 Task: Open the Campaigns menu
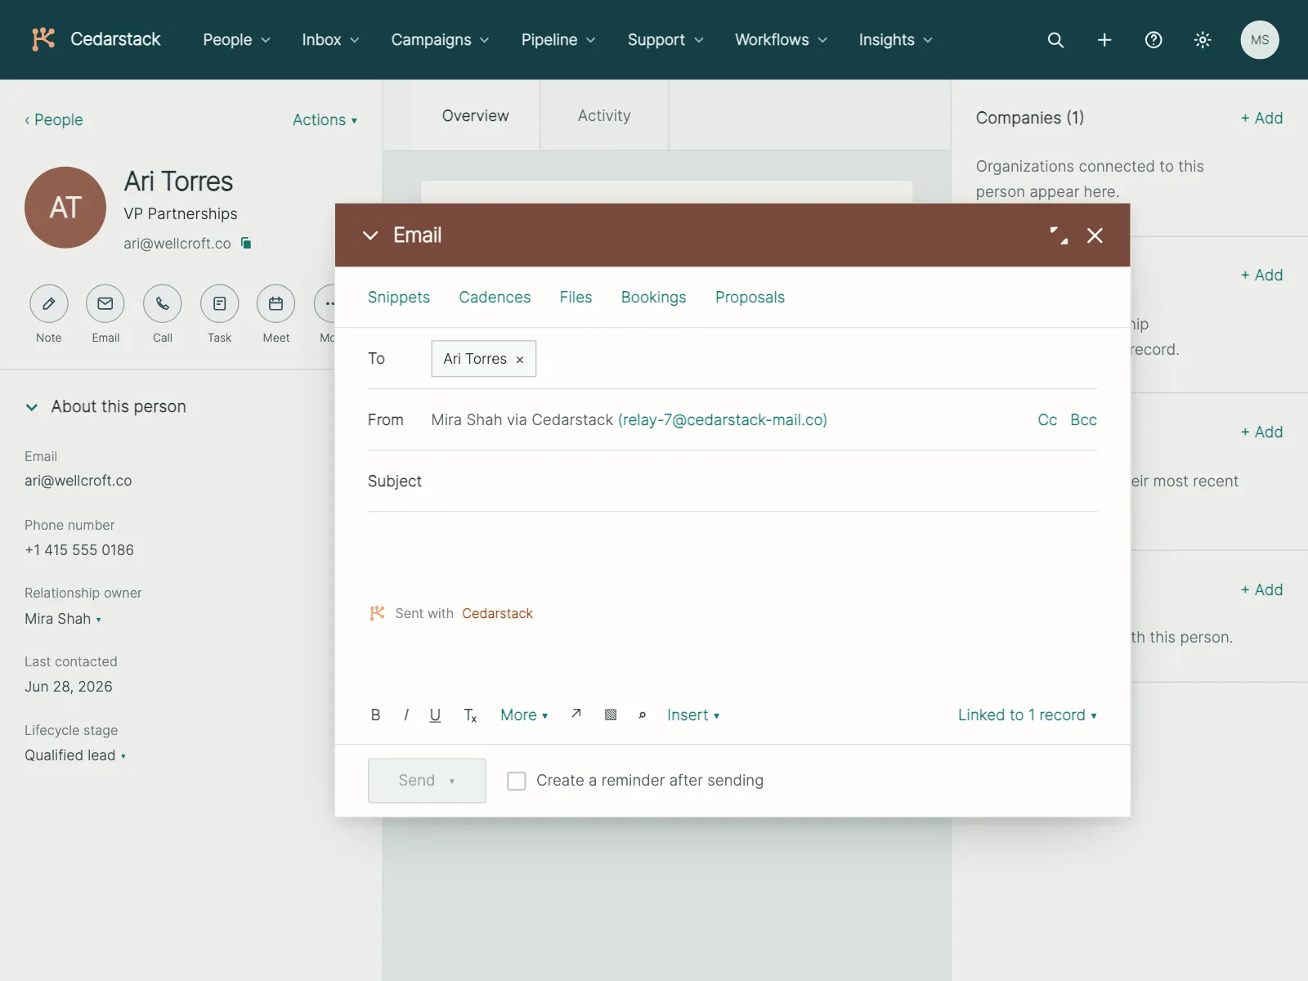(x=440, y=40)
